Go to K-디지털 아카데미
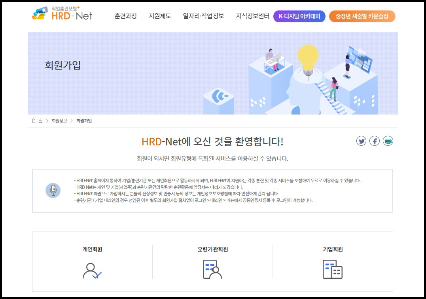426x299 pixels. click(299, 16)
